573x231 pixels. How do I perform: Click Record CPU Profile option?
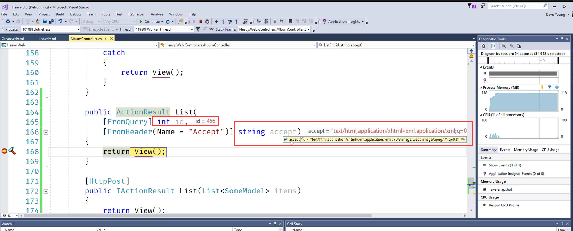coord(504,205)
